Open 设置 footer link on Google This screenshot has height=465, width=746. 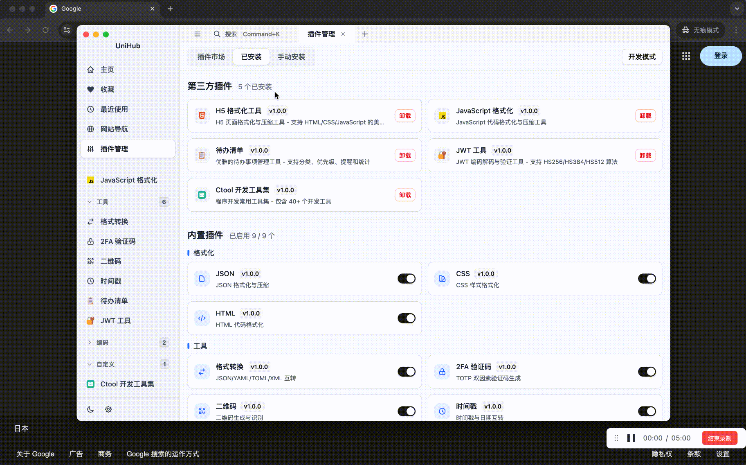pyautogui.click(x=723, y=454)
